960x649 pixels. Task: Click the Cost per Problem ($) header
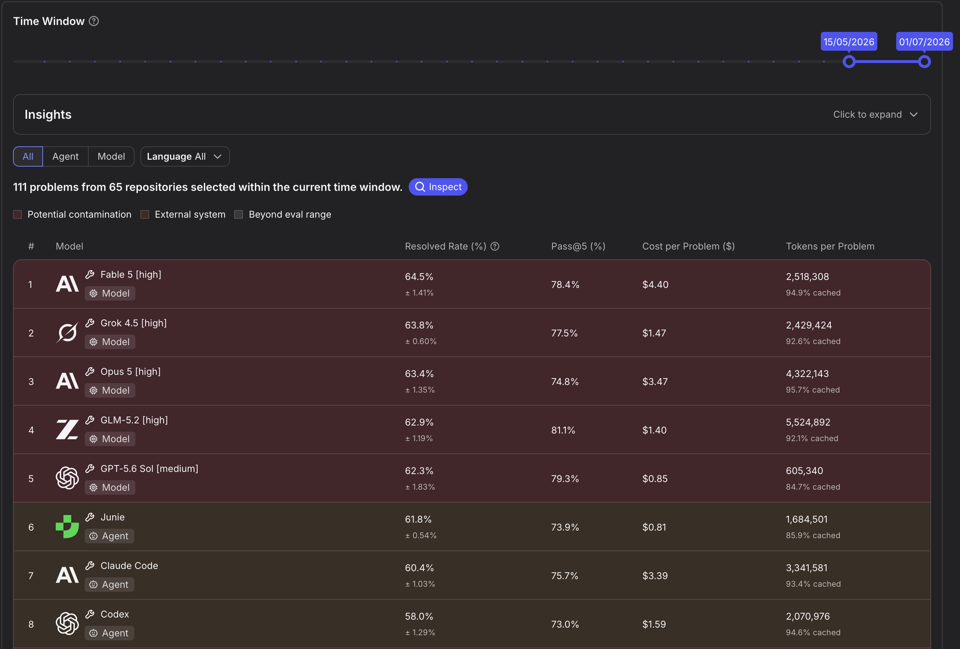tap(688, 246)
